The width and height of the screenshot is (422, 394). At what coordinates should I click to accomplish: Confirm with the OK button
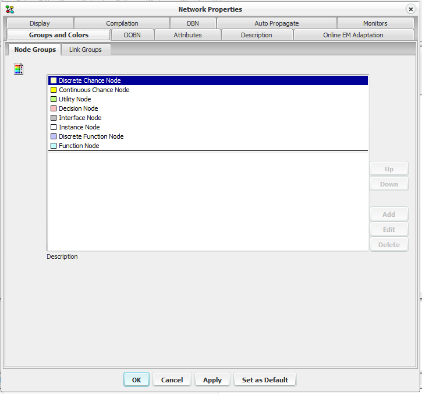(136, 379)
